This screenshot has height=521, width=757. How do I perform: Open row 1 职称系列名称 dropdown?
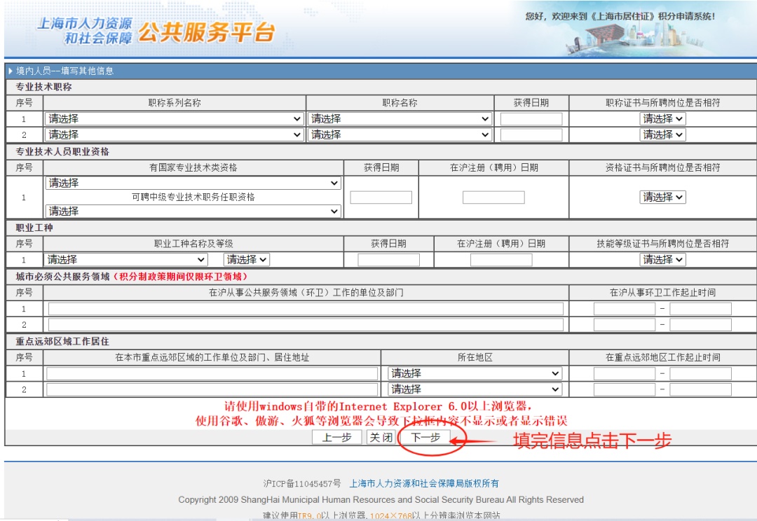(x=175, y=119)
